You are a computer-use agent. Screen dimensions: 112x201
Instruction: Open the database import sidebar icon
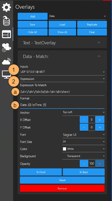click(6, 21)
